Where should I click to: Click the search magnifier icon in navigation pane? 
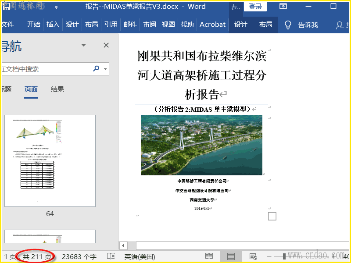point(96,69)
